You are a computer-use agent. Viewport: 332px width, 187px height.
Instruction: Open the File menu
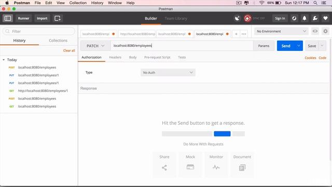tap(37, 3)
